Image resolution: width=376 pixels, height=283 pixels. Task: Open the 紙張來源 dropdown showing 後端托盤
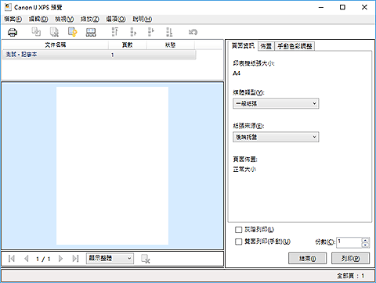[x=276, y=137]
